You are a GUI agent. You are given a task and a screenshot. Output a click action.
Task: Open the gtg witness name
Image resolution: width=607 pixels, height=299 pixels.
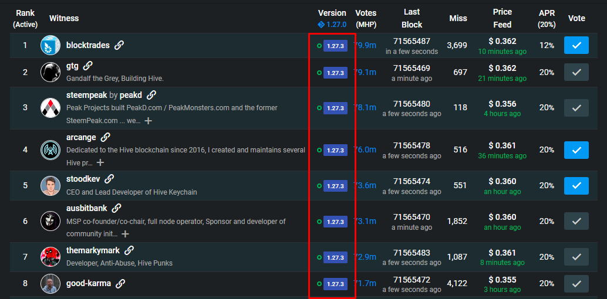(72, 66)
